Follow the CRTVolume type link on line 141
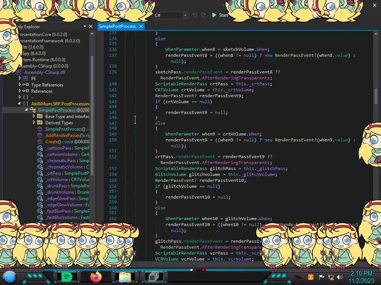381x285 pixels. coord(167,90)
